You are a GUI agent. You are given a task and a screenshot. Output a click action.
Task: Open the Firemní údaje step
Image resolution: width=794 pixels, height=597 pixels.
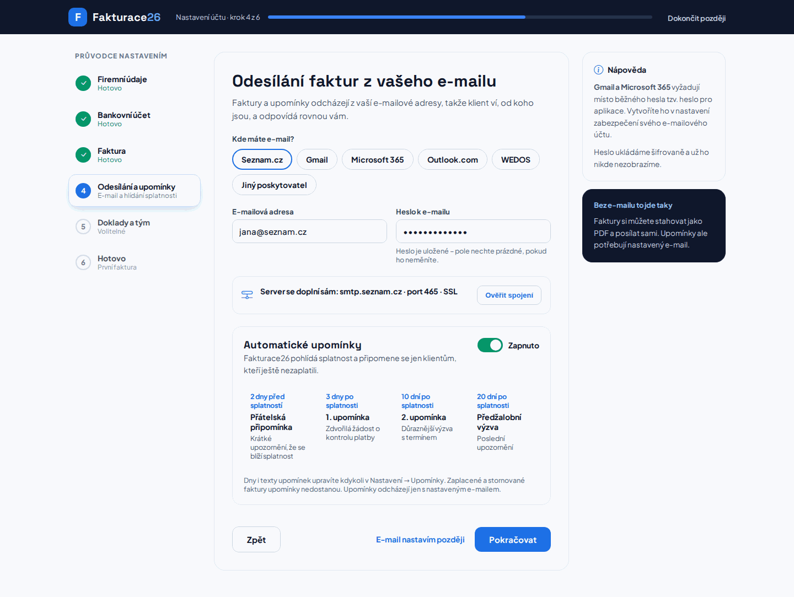click(135, 83)
